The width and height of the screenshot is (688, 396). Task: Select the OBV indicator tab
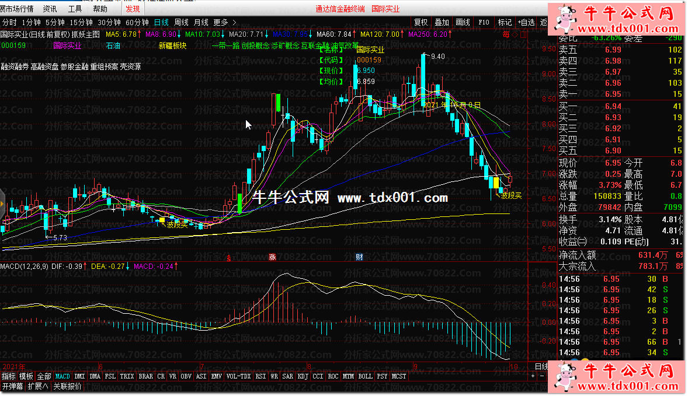(x=186, y=376)
